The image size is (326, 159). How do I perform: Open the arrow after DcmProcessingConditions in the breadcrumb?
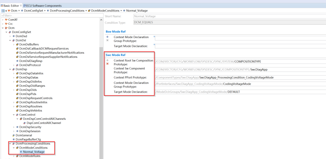[x=86, y=11]
